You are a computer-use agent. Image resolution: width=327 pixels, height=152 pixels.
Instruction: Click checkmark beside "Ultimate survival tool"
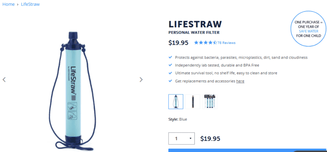(170, 73)
